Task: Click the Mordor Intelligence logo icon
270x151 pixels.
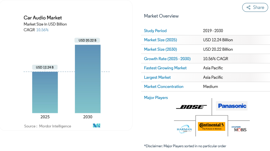Action: [x=96, y=126]
